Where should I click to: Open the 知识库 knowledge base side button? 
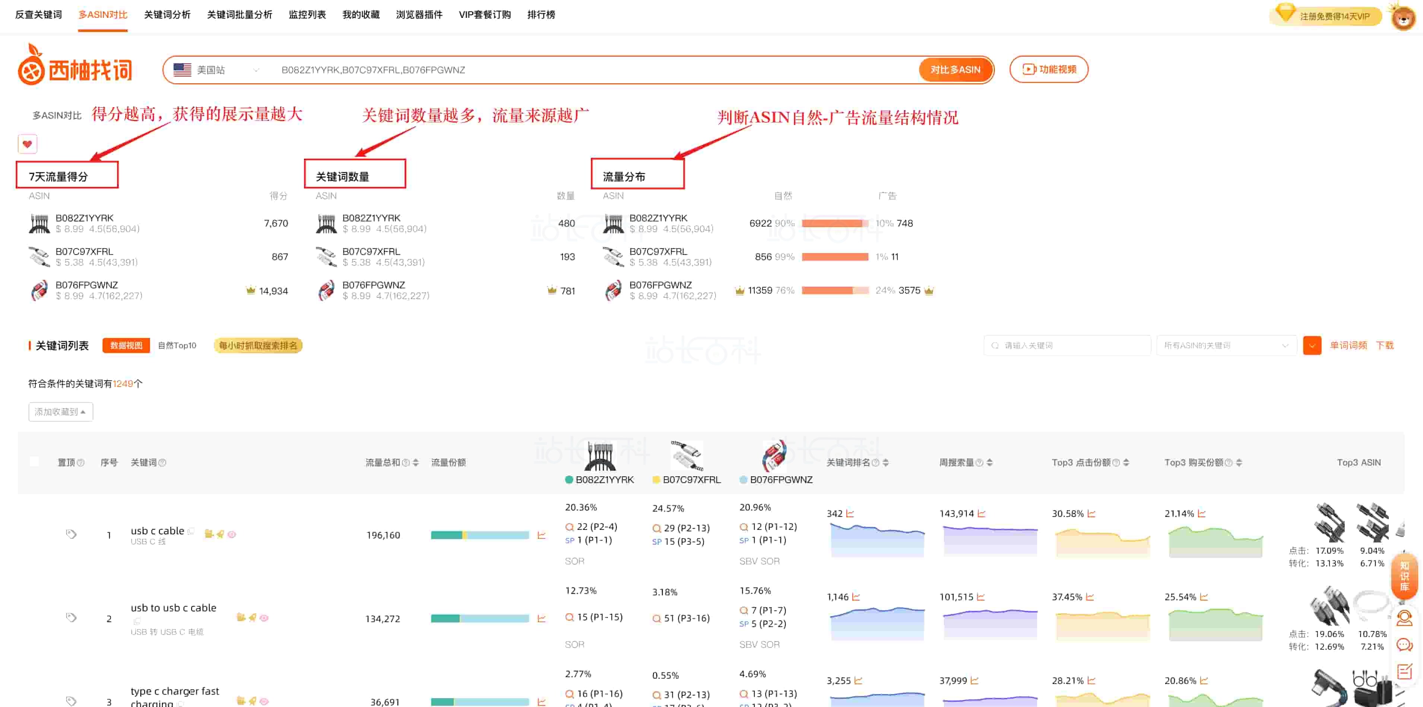coord(1404,576)
